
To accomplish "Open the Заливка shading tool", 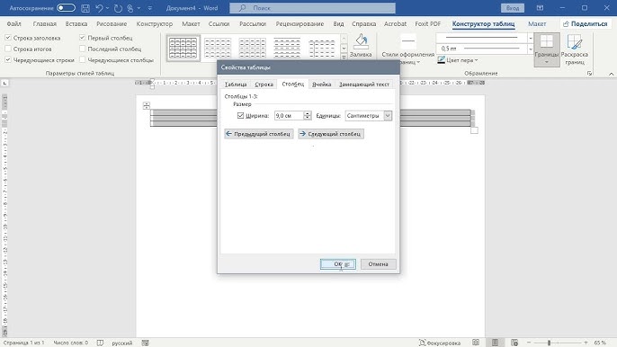I will [x=361, y=46].
